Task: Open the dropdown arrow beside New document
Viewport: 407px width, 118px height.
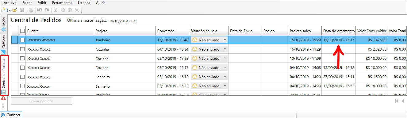Action: 10,10
